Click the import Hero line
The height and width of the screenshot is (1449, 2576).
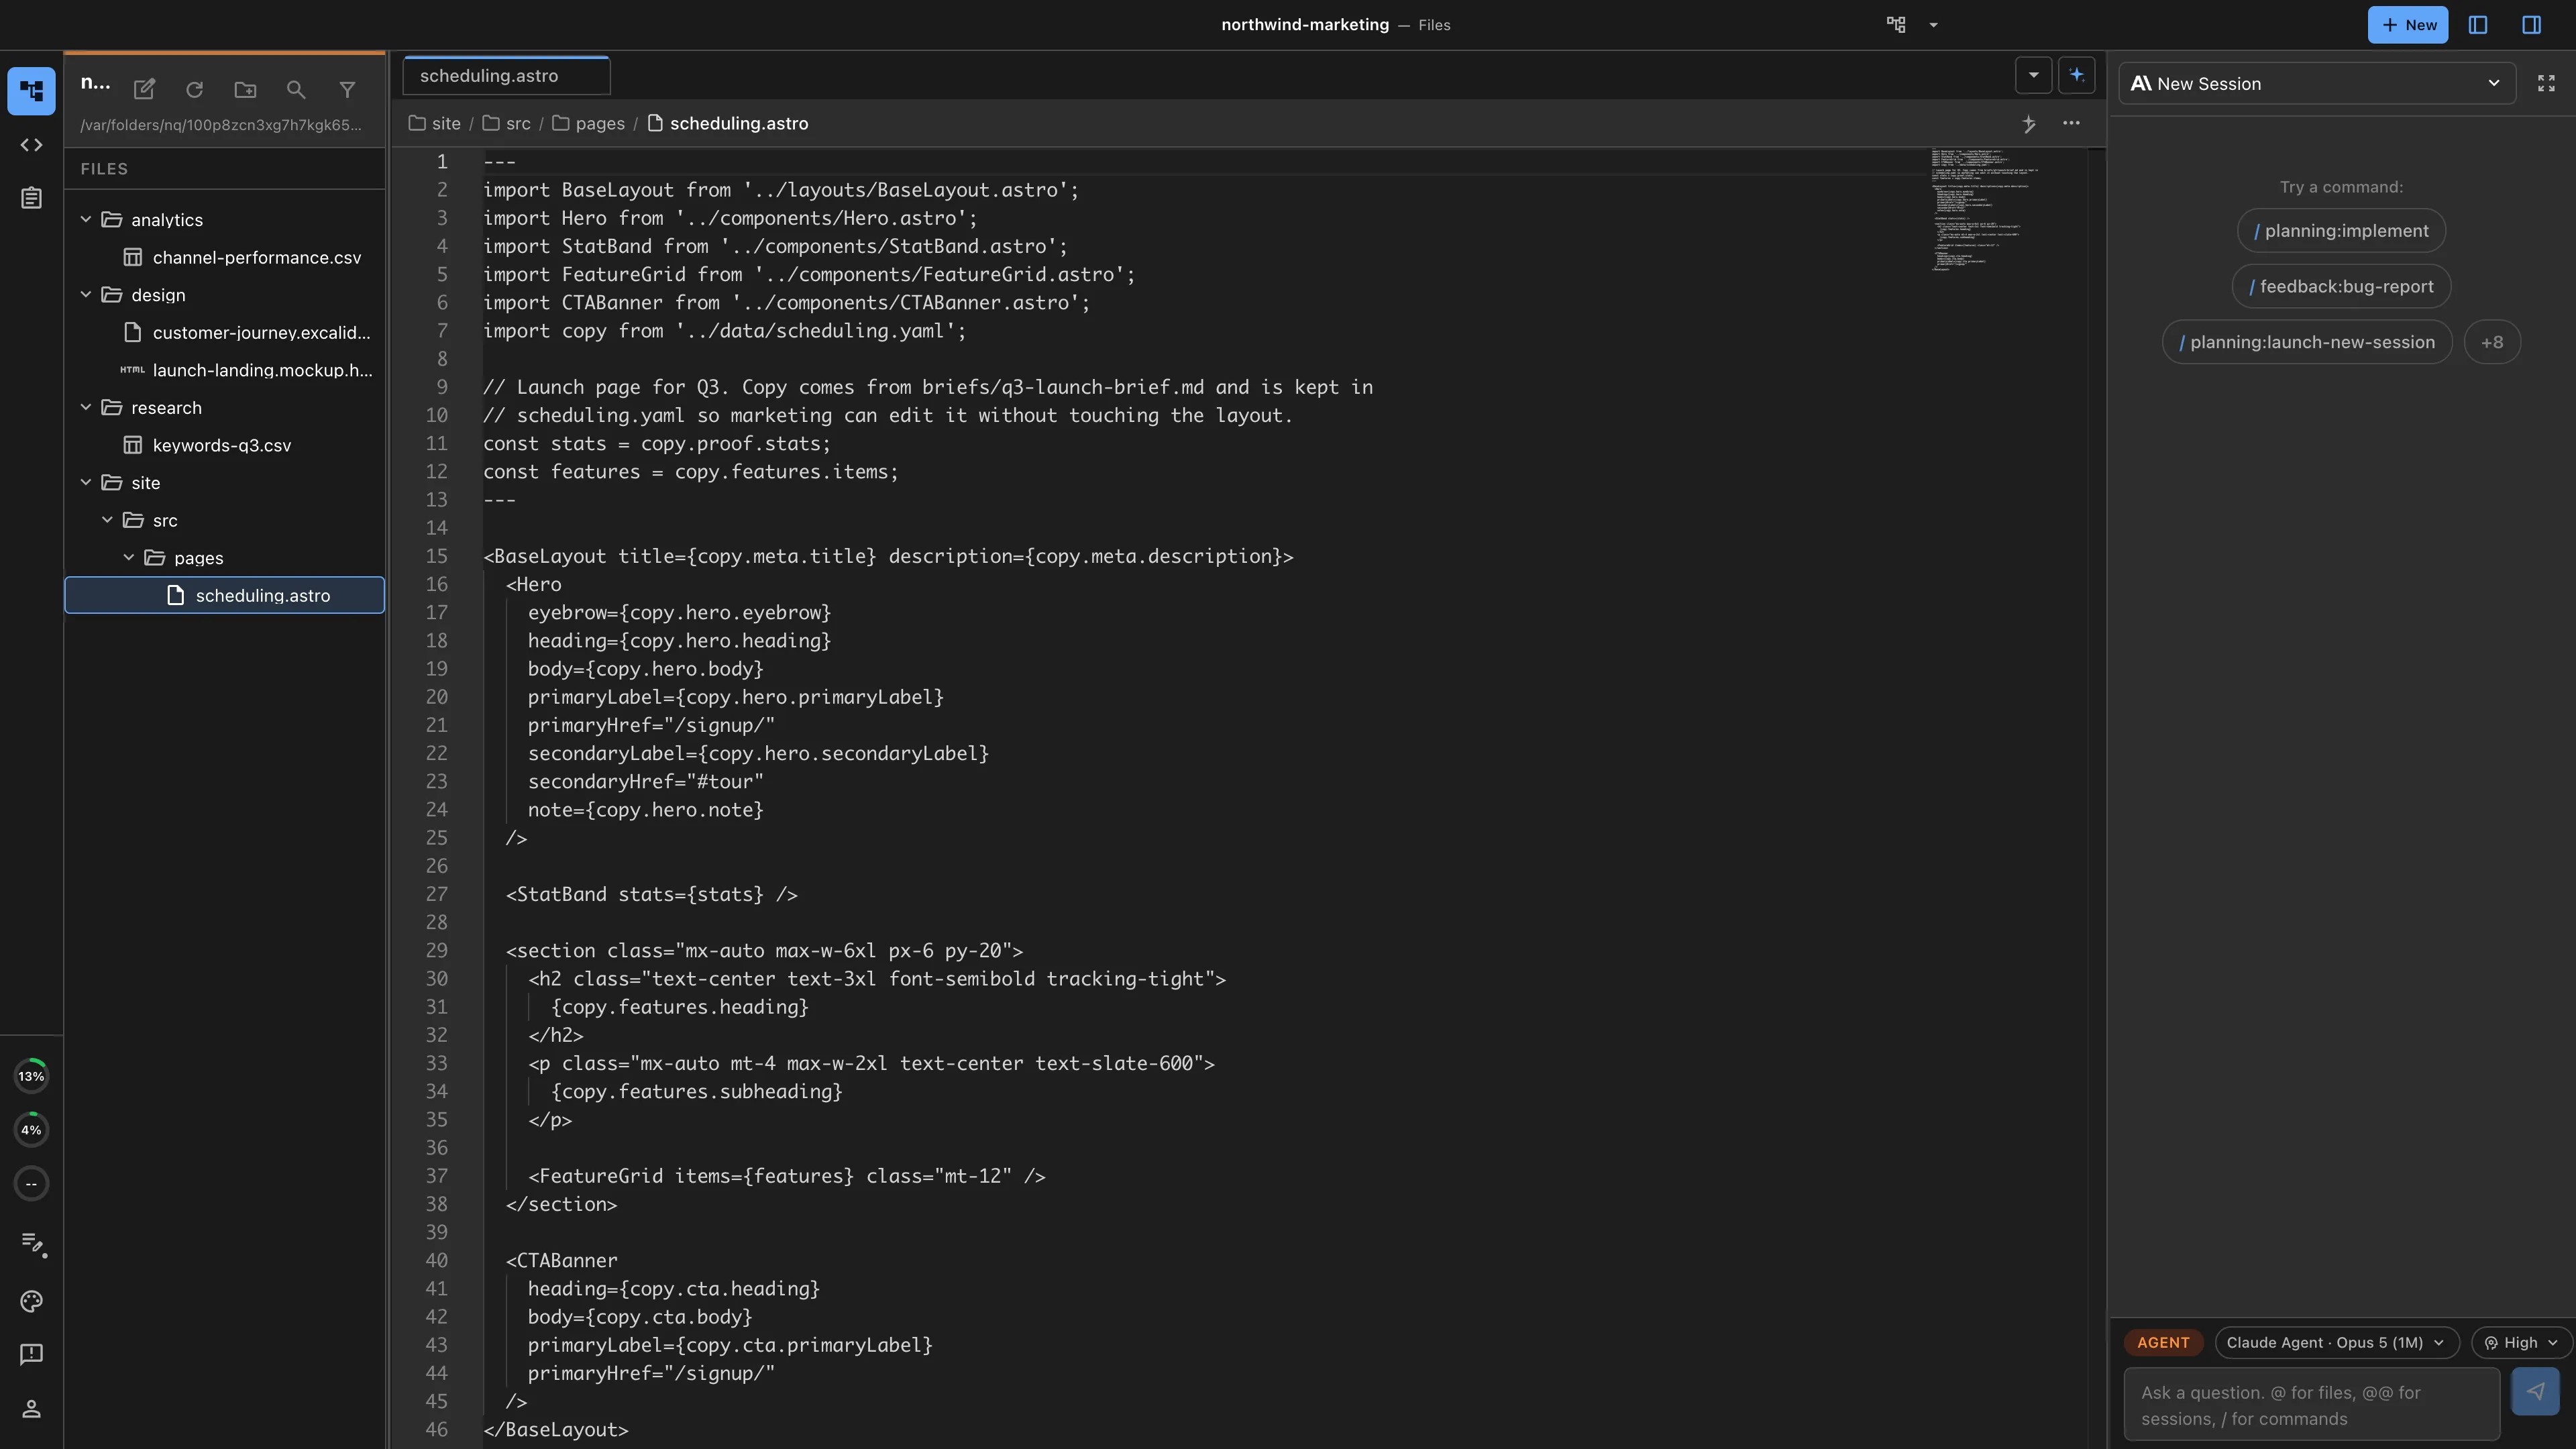(x=730, y=218)
